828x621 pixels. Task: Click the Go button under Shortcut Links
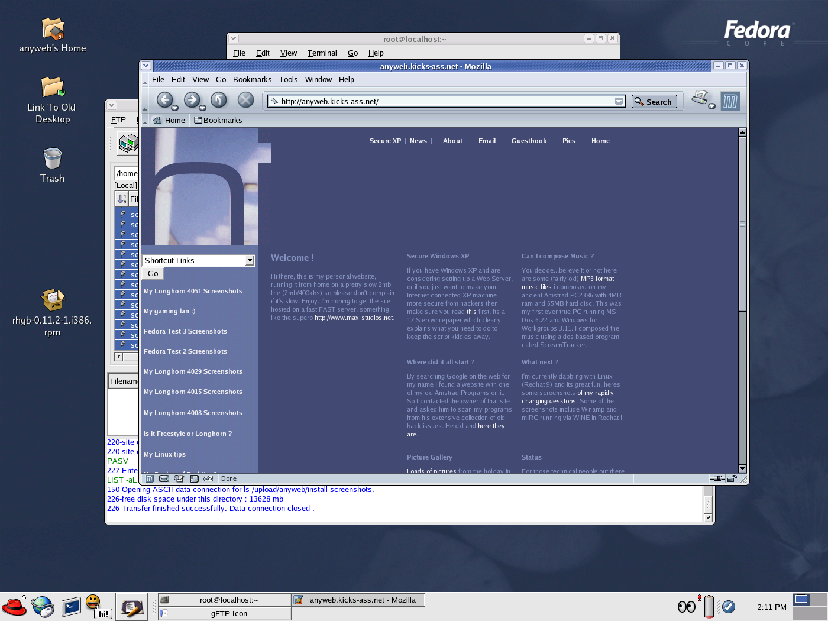(x=153, y=273)
